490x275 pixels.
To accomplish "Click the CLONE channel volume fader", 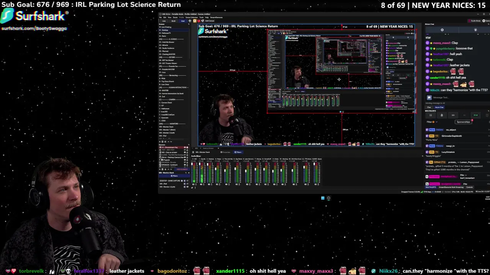I will (x=314, y=173).
